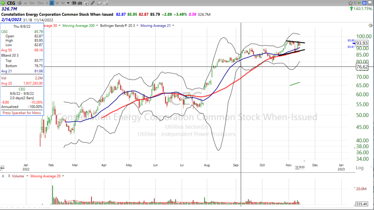Click the add data sheet icon

point(86,3)
